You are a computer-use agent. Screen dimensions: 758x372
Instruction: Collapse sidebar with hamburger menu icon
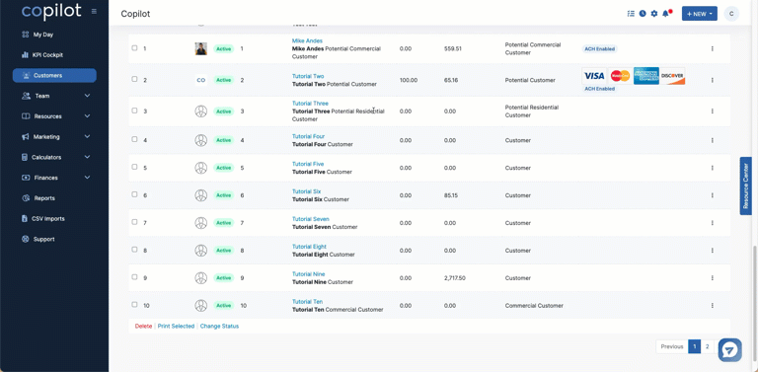(94, 11)
